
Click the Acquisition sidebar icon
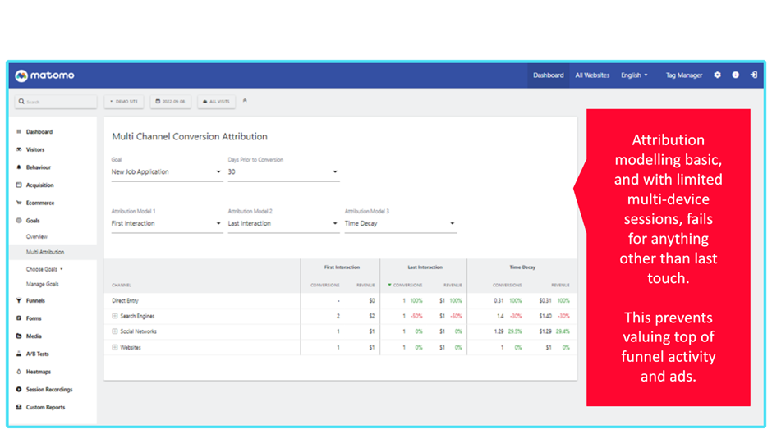(x=19, y=185)
